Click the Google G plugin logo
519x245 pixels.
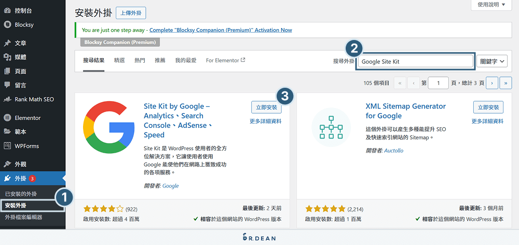click(109, 128)
